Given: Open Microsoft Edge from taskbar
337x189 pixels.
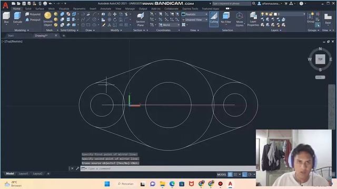Looking at the screenshot, I should coord(172,184).
